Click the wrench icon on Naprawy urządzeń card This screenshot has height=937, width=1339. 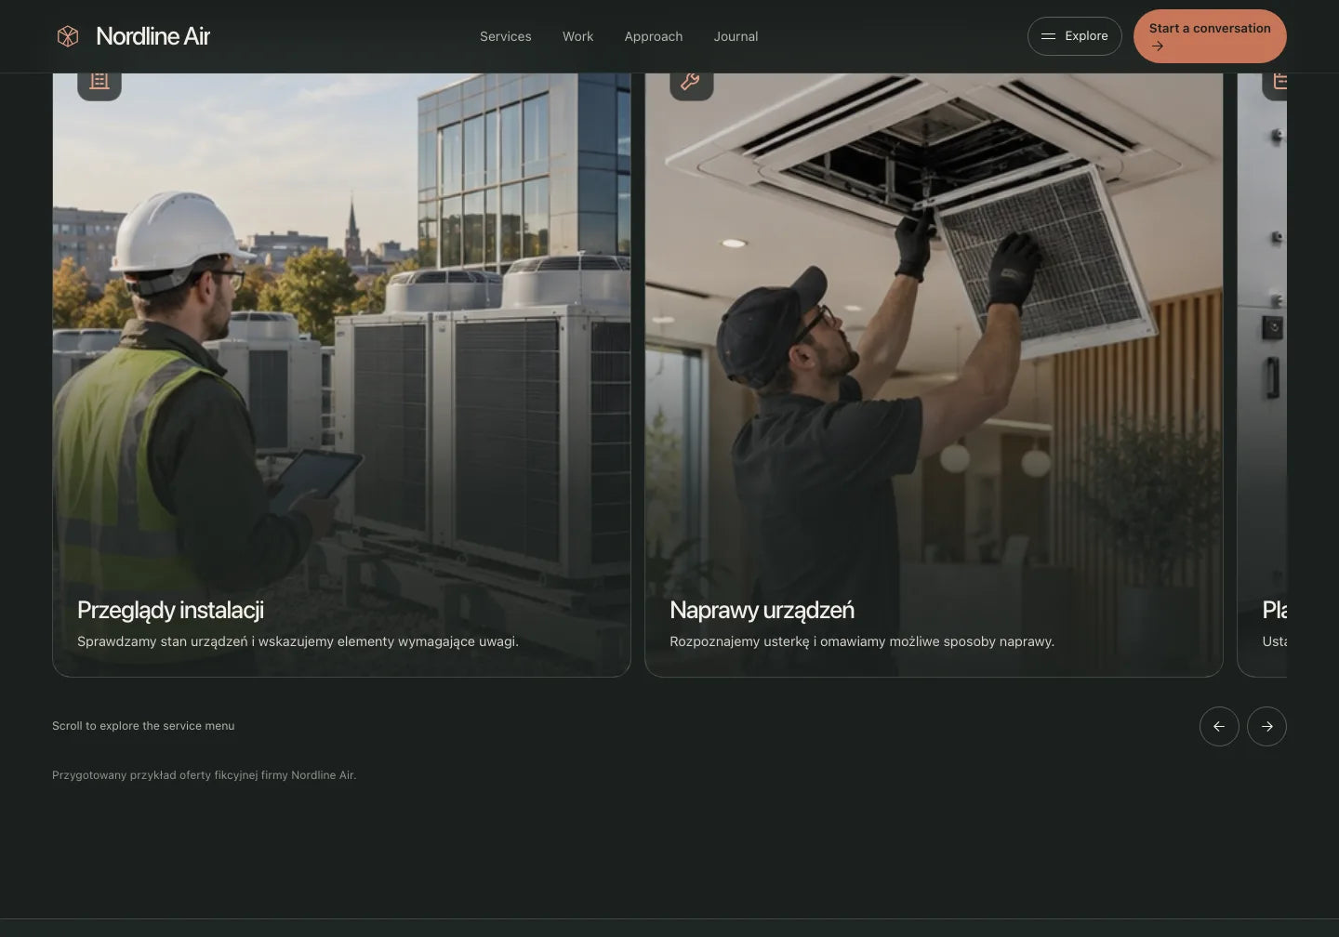(691, 82)
